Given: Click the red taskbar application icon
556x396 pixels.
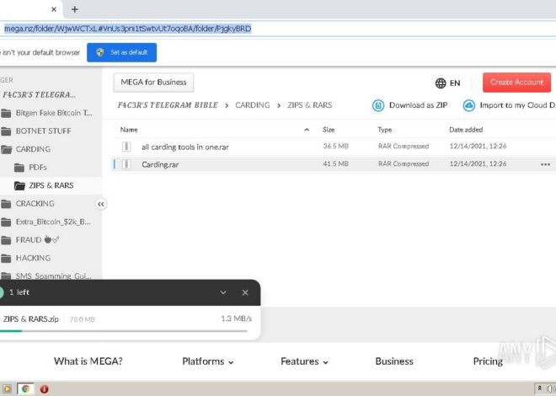Looking at the screenshot, I should coord(44,389).
